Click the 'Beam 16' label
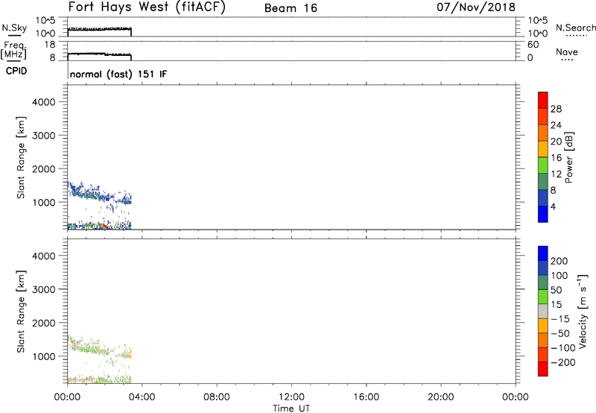596x413 pixels. (x=291, y=8)
